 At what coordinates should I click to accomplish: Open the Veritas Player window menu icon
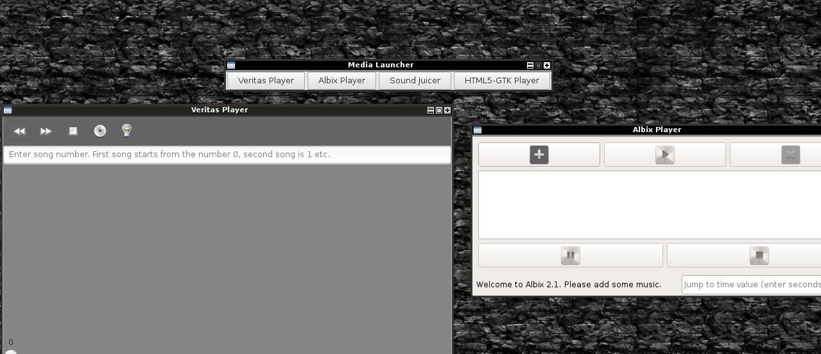pos(8,110)
